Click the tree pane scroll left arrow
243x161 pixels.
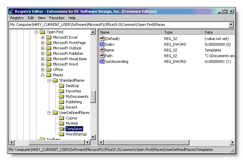[x=12, y=142]
